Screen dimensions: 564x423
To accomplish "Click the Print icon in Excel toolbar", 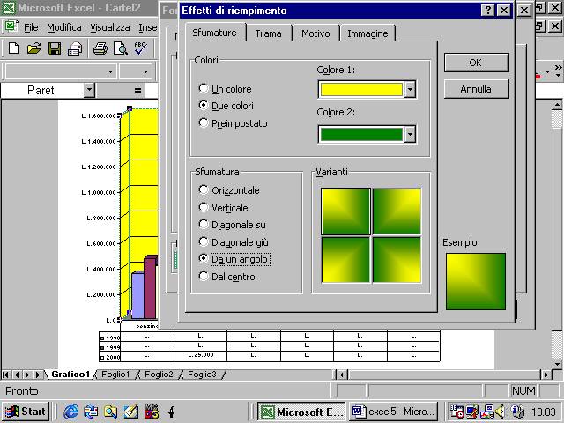I will click(x=100, y=48).
